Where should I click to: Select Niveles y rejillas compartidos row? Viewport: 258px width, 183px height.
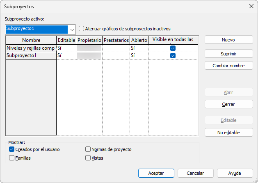31,48
